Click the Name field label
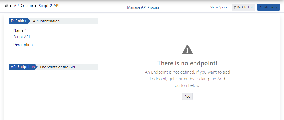The image size is (284, 120). coord(18,30)
